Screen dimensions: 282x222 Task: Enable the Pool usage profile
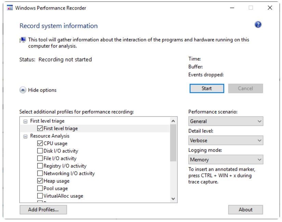click(40, 188)
